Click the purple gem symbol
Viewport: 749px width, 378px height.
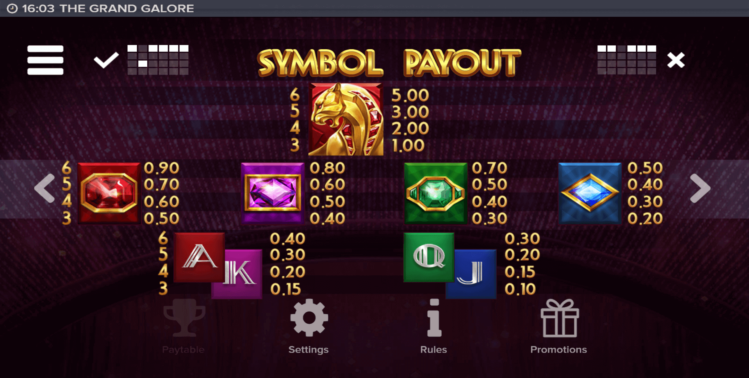[x=273, y=193]
